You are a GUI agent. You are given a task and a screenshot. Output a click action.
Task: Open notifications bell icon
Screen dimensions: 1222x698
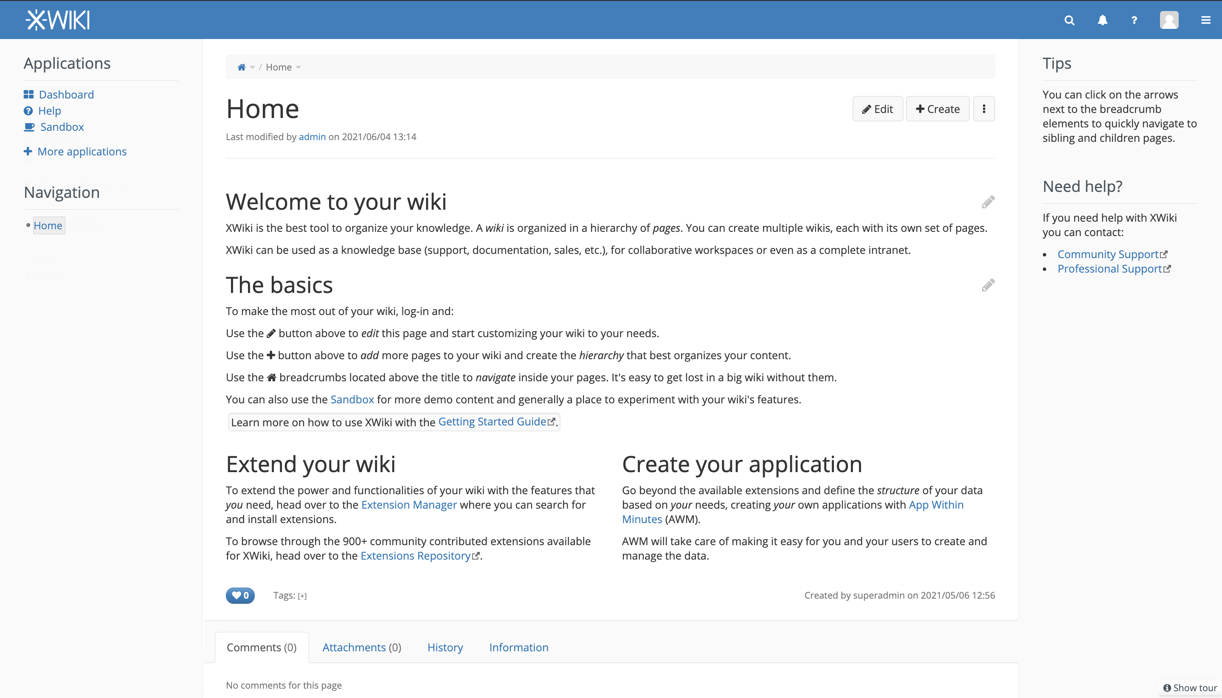[1102, 20]
